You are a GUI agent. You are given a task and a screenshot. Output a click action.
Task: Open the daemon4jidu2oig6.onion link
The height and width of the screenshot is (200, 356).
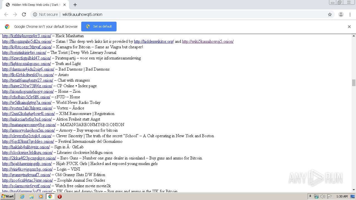coord(28,69)
